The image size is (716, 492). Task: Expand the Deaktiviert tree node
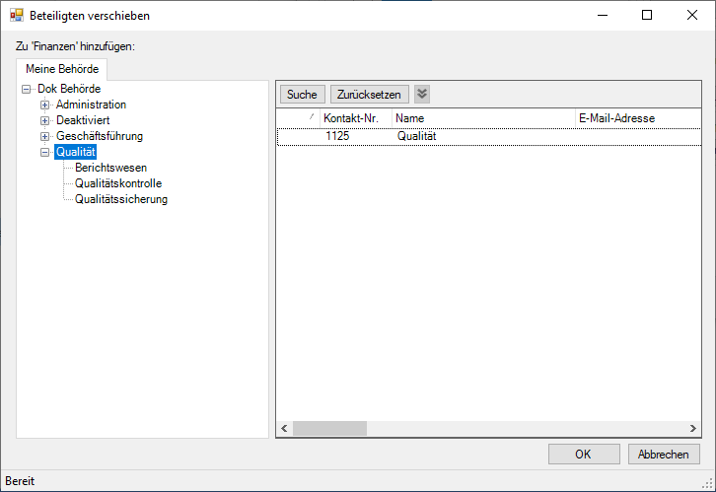click(44, 120)
